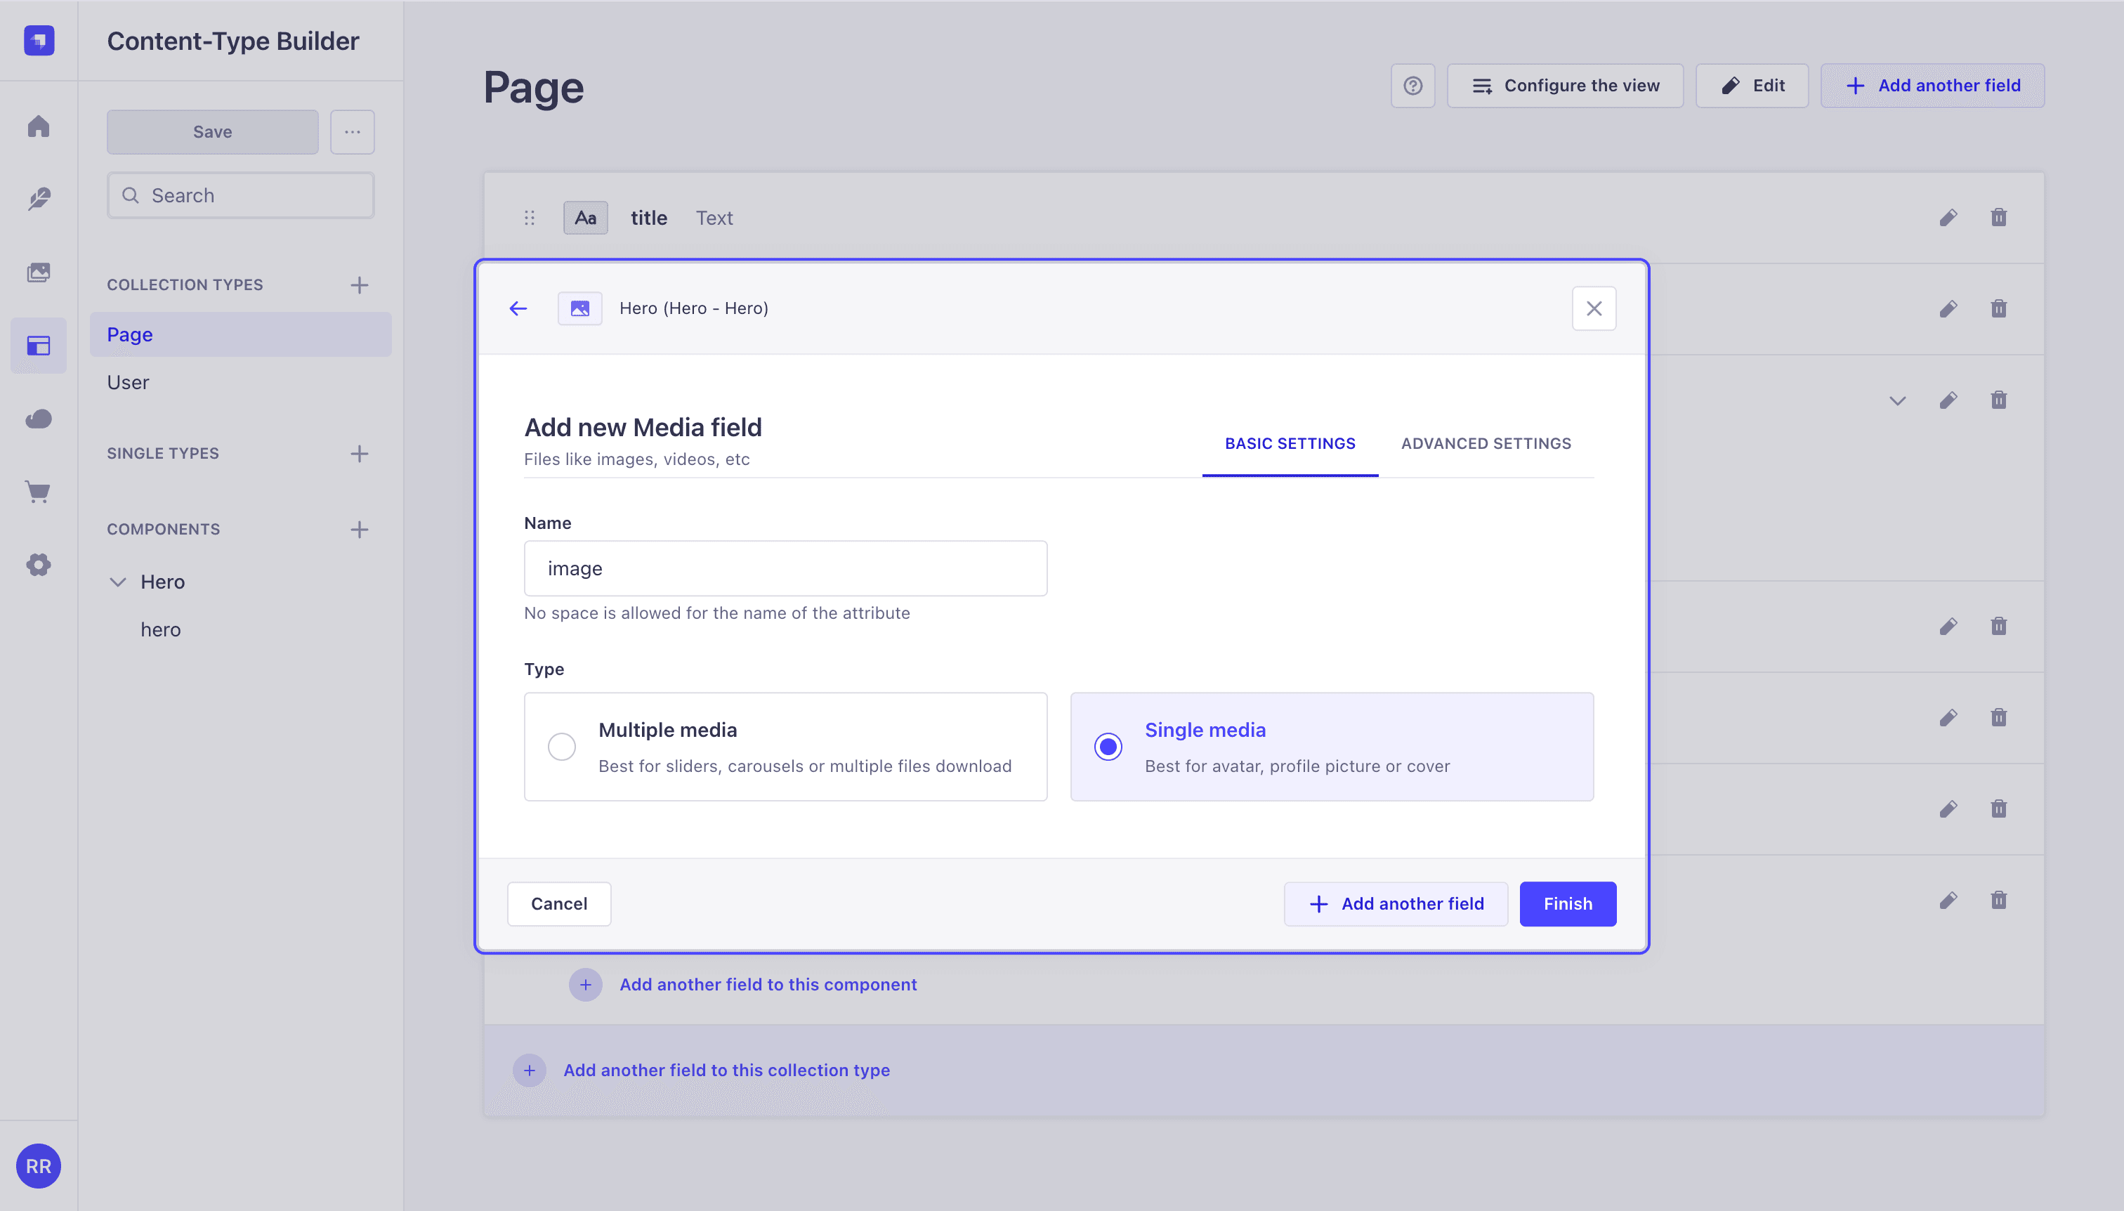This screenshot has width=2124, height=1211.
Task: Click the Multiple media description text
Action: [804, 766]
